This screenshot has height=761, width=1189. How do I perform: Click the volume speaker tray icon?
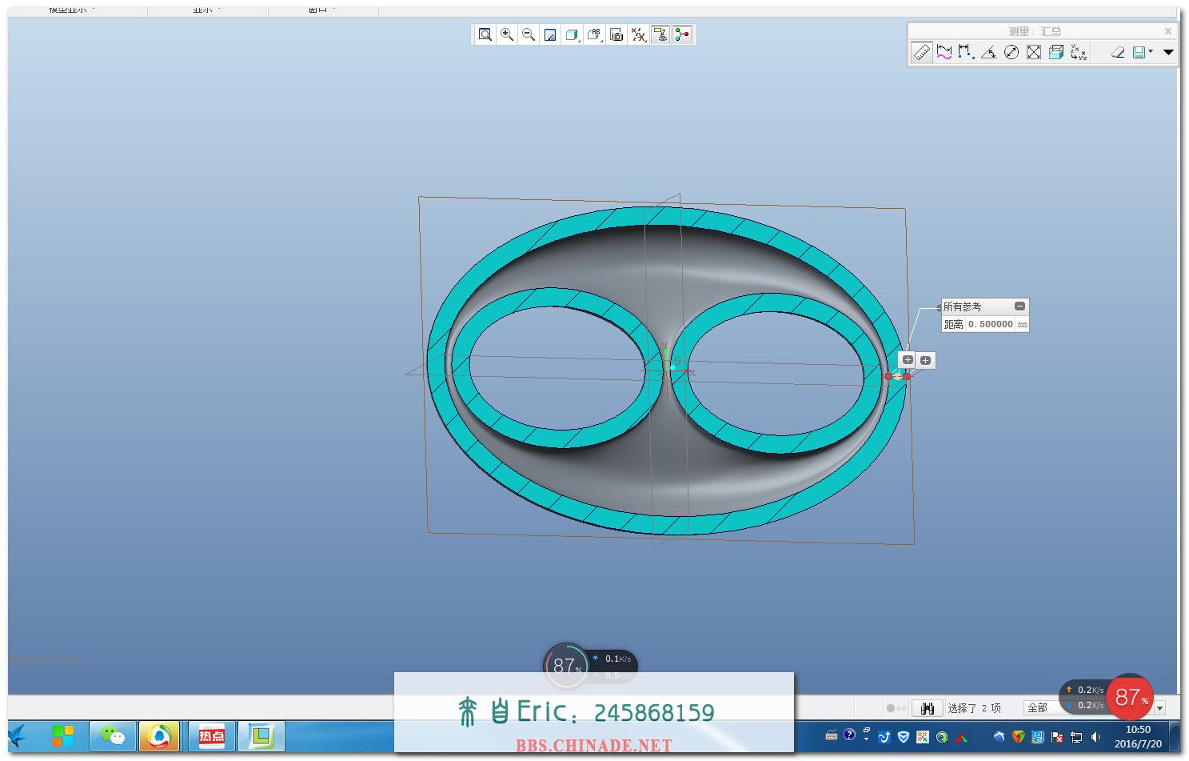(1095, 737)
